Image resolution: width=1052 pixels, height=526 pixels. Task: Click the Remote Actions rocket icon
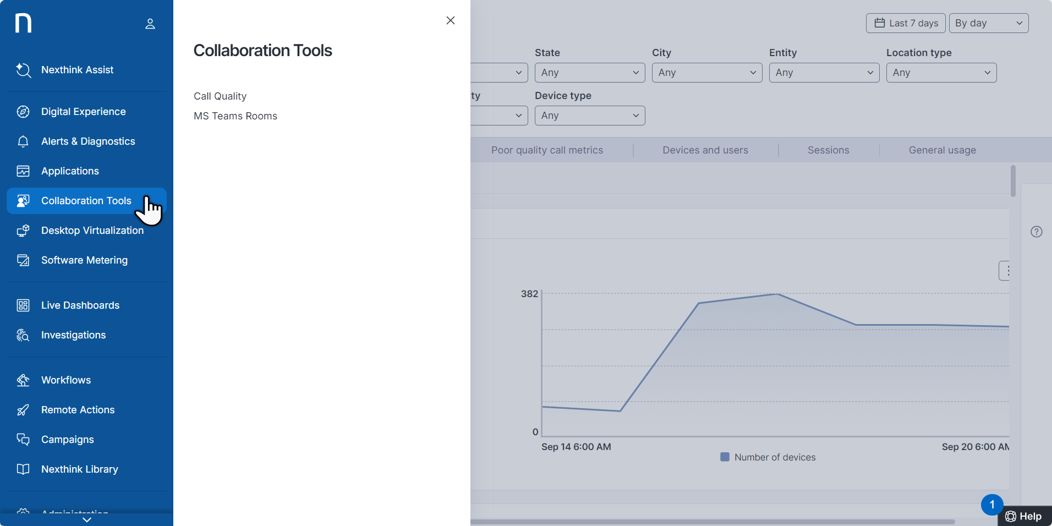(x=23, y=410)
